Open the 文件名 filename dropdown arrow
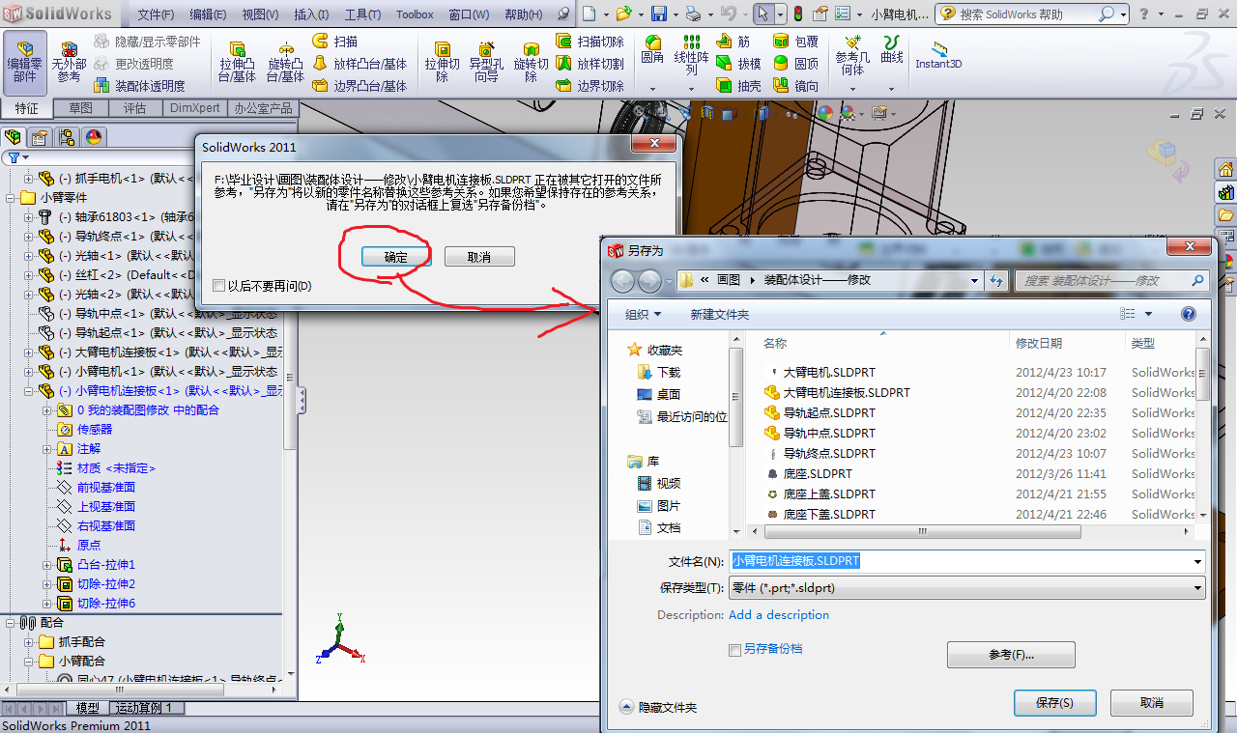 [1198, 561]
